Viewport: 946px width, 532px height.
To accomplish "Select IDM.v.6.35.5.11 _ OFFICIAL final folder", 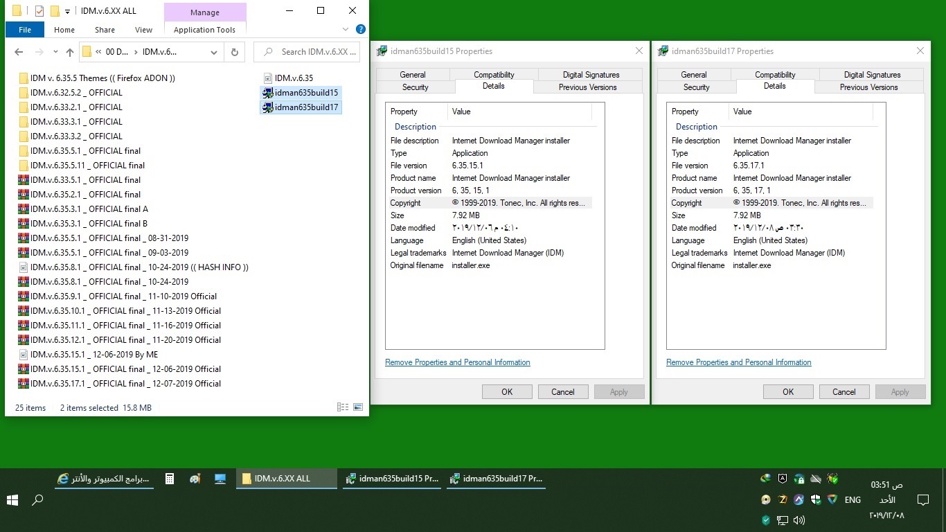I will 82,166.
